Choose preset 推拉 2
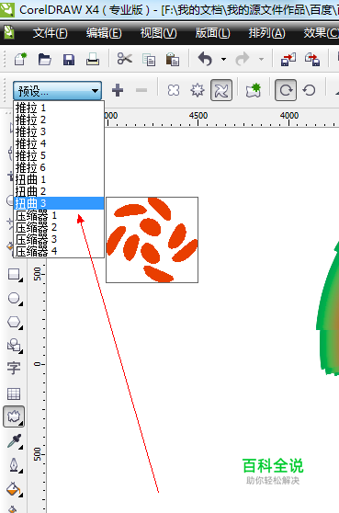The image size is (339, 513). click(x=59, y=120)
